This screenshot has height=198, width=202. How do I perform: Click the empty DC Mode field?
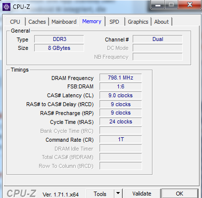click(157, 48)
